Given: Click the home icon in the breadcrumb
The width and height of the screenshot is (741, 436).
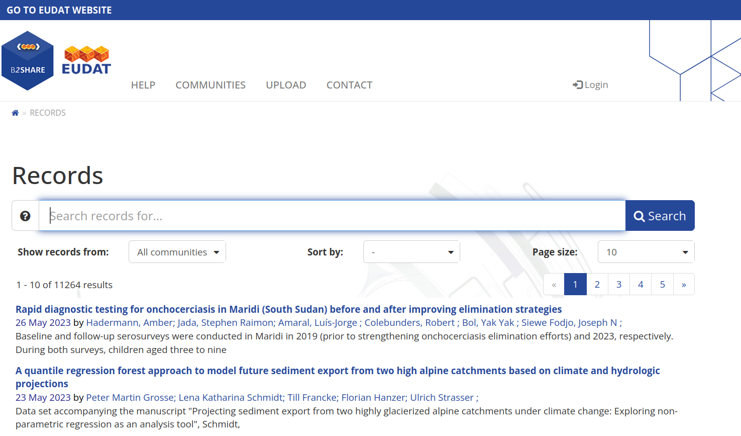Looking at the screenshot, I should (x=15, y=112).
